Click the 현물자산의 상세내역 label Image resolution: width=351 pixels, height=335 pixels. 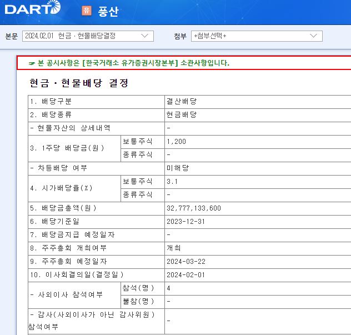pyautogui.click(x=70, y=128)
